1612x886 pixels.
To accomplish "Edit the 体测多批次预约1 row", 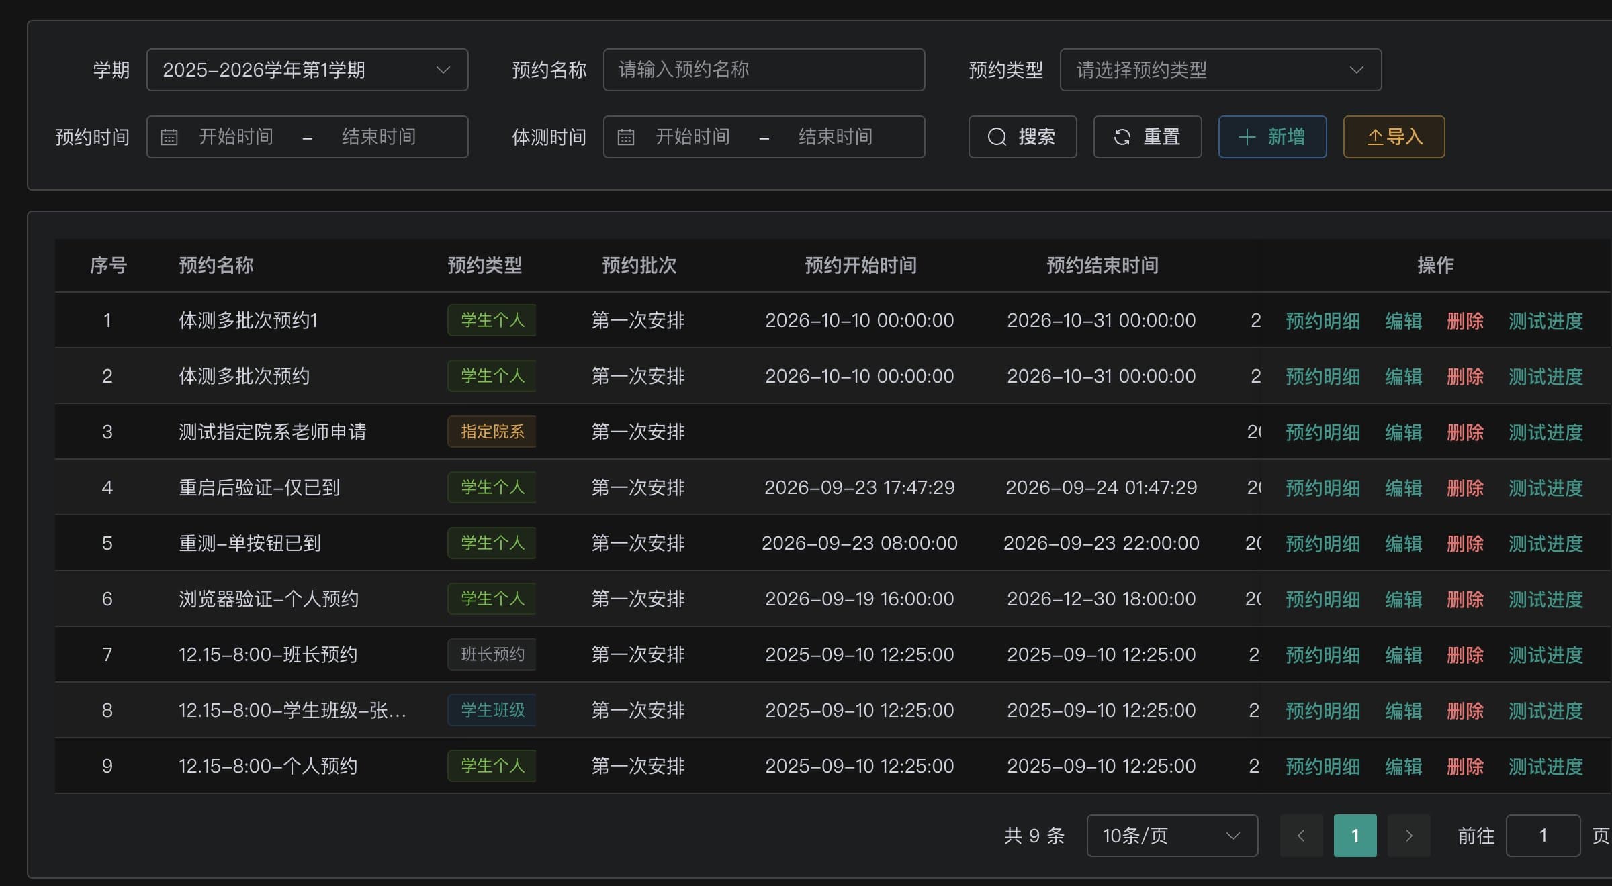I will click(x=1403, y=321).
